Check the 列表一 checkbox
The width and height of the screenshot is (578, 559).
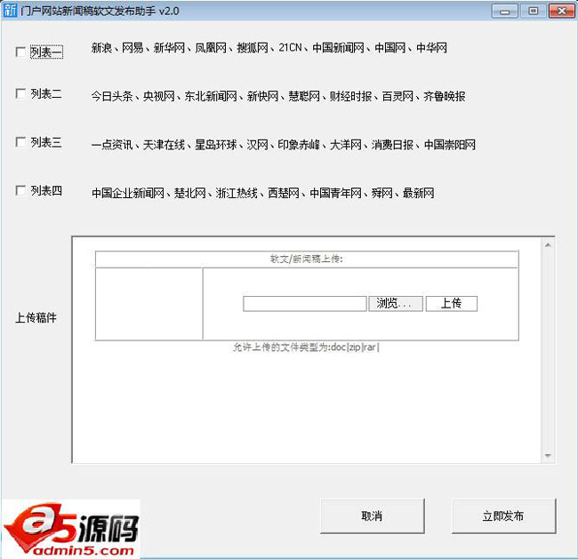21,52
